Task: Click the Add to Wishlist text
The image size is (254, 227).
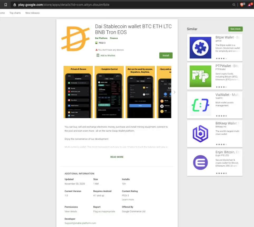Action: click(x=108, y=55)
